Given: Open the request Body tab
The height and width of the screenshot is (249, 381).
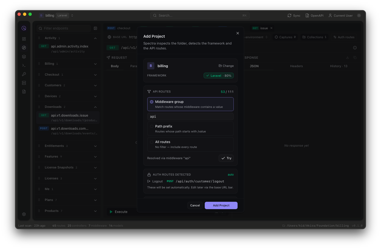Looking at the screenshot, I should [x=115, y=66].
